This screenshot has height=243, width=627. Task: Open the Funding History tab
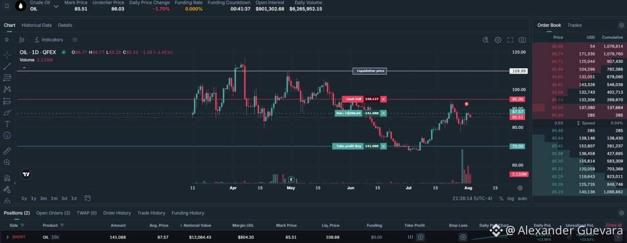[188, 213]
